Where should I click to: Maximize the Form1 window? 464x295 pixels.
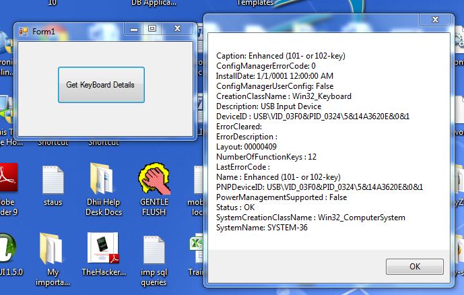pos(152,28)
